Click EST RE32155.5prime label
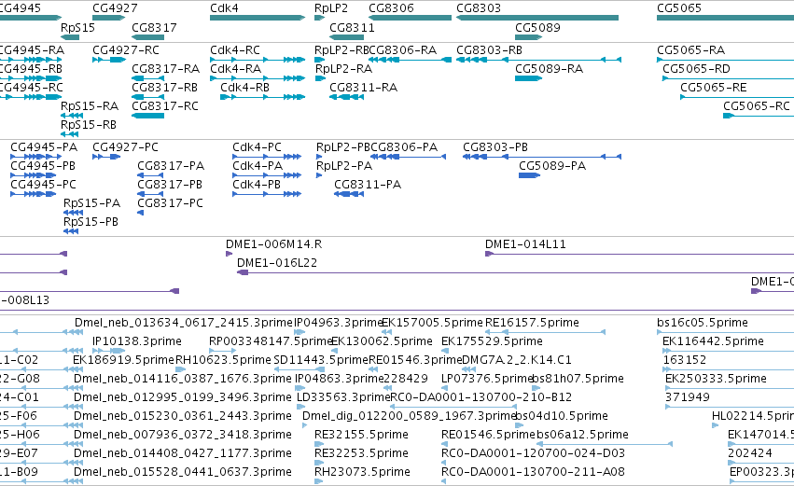Viewport: 794px width, 486px height. pyautogui.click(x=362, y=435)
